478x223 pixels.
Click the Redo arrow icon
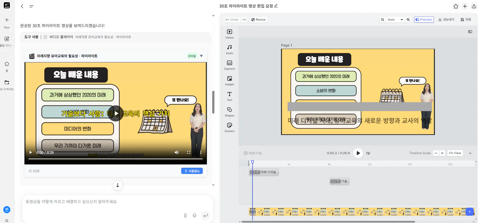(x=244, y=20)
